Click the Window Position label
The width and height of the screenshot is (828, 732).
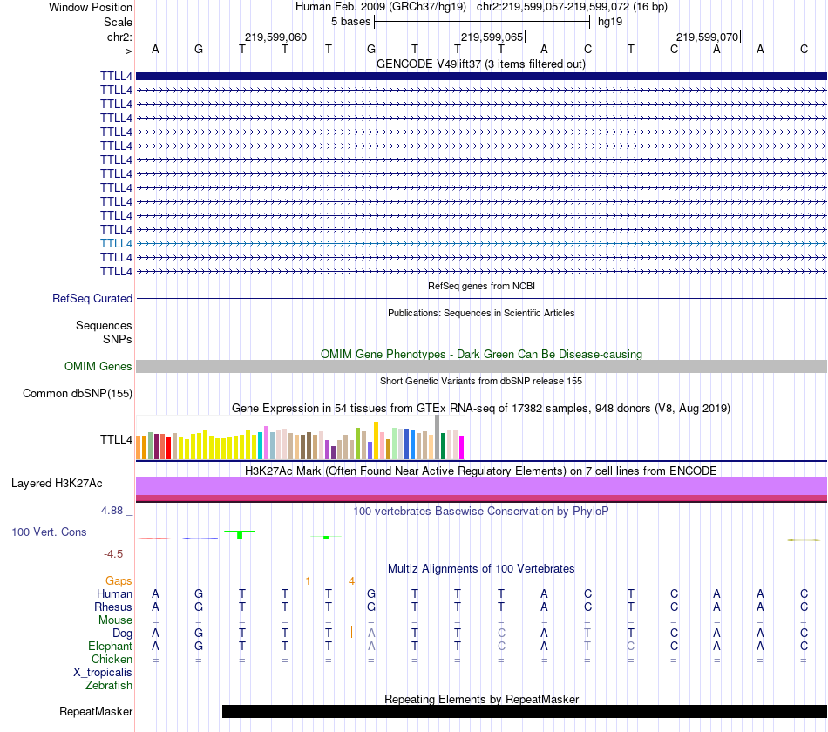pos(91,7)
